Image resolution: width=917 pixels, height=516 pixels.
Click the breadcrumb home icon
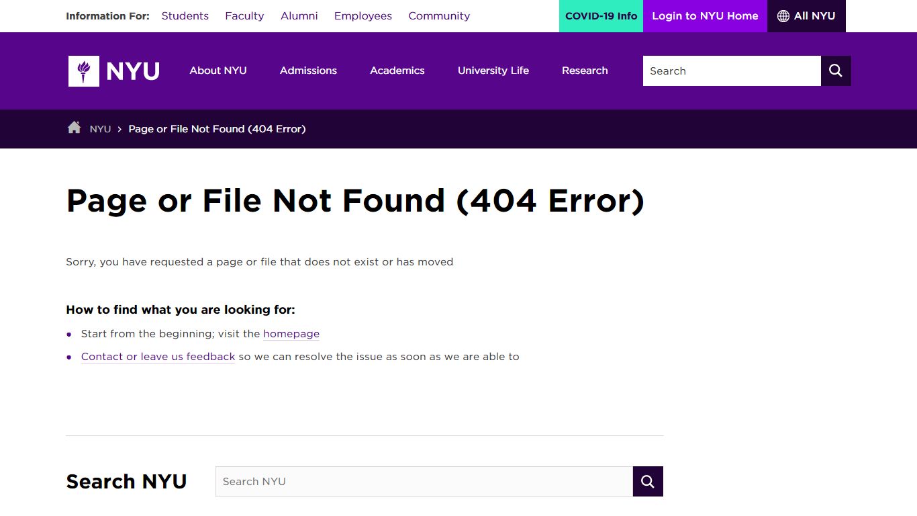pos(74,128)
